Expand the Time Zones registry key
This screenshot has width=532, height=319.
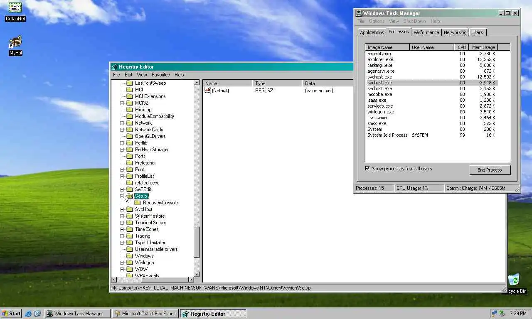click(x=122, y=229)
